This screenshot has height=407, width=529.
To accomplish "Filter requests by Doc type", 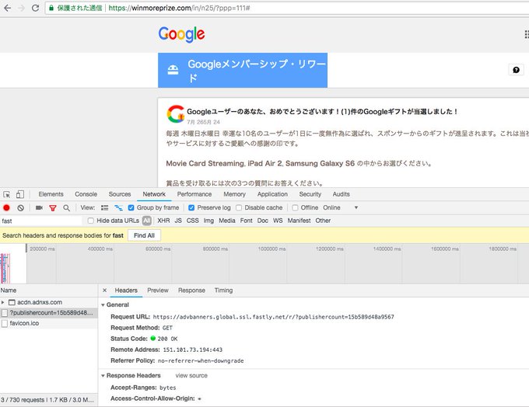I will pyautogui.click(x=262, y=221).
